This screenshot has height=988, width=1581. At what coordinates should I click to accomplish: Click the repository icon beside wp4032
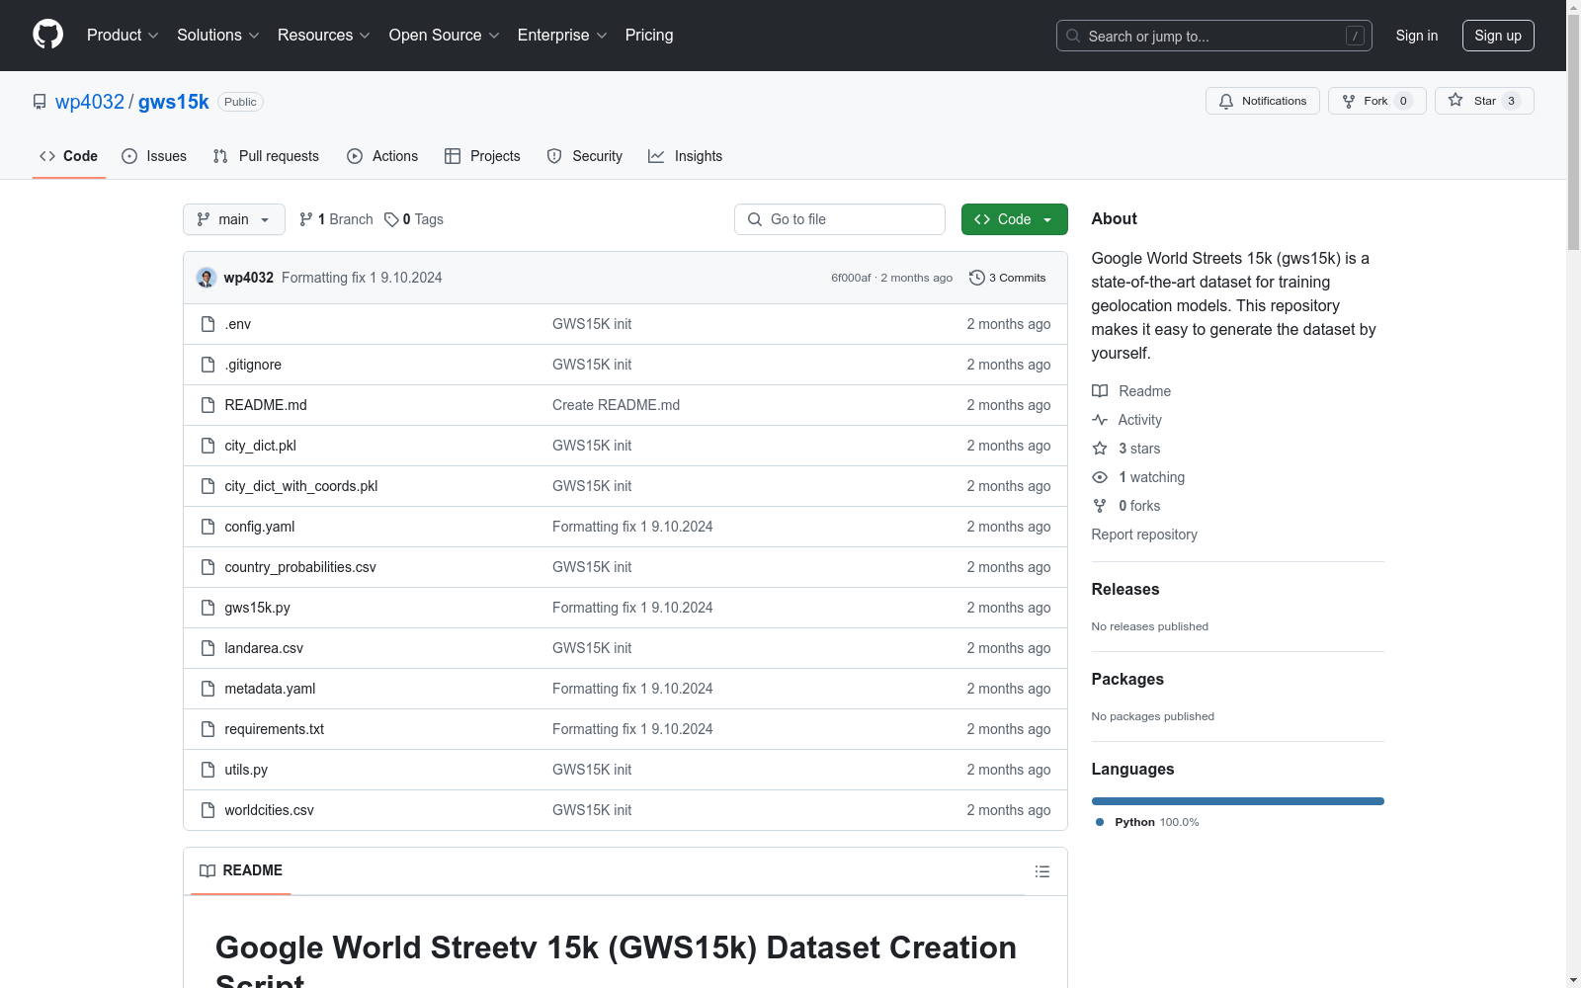pyautogui.click(x=40, y=102)
